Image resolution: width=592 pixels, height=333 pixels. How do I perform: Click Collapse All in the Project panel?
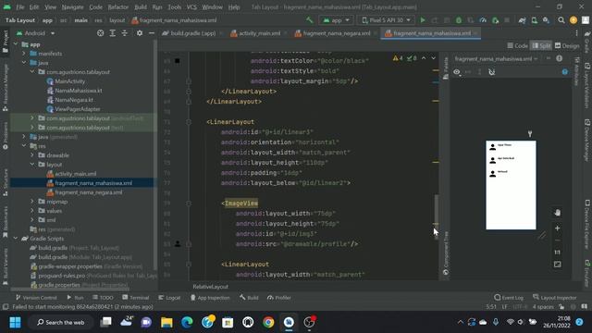tap(125, 33)
